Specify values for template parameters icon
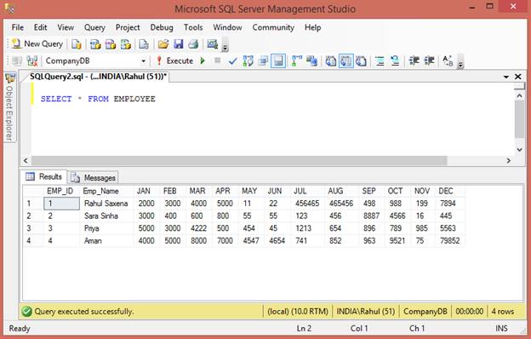 click(448, 61)
